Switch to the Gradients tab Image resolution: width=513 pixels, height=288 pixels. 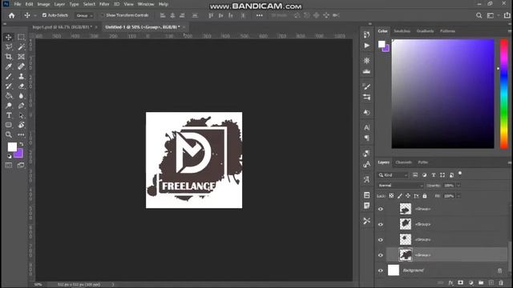point(426,31)
